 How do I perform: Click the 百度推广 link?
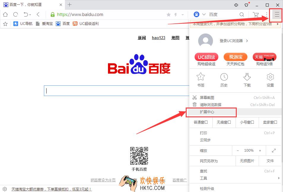click(179, 180)
